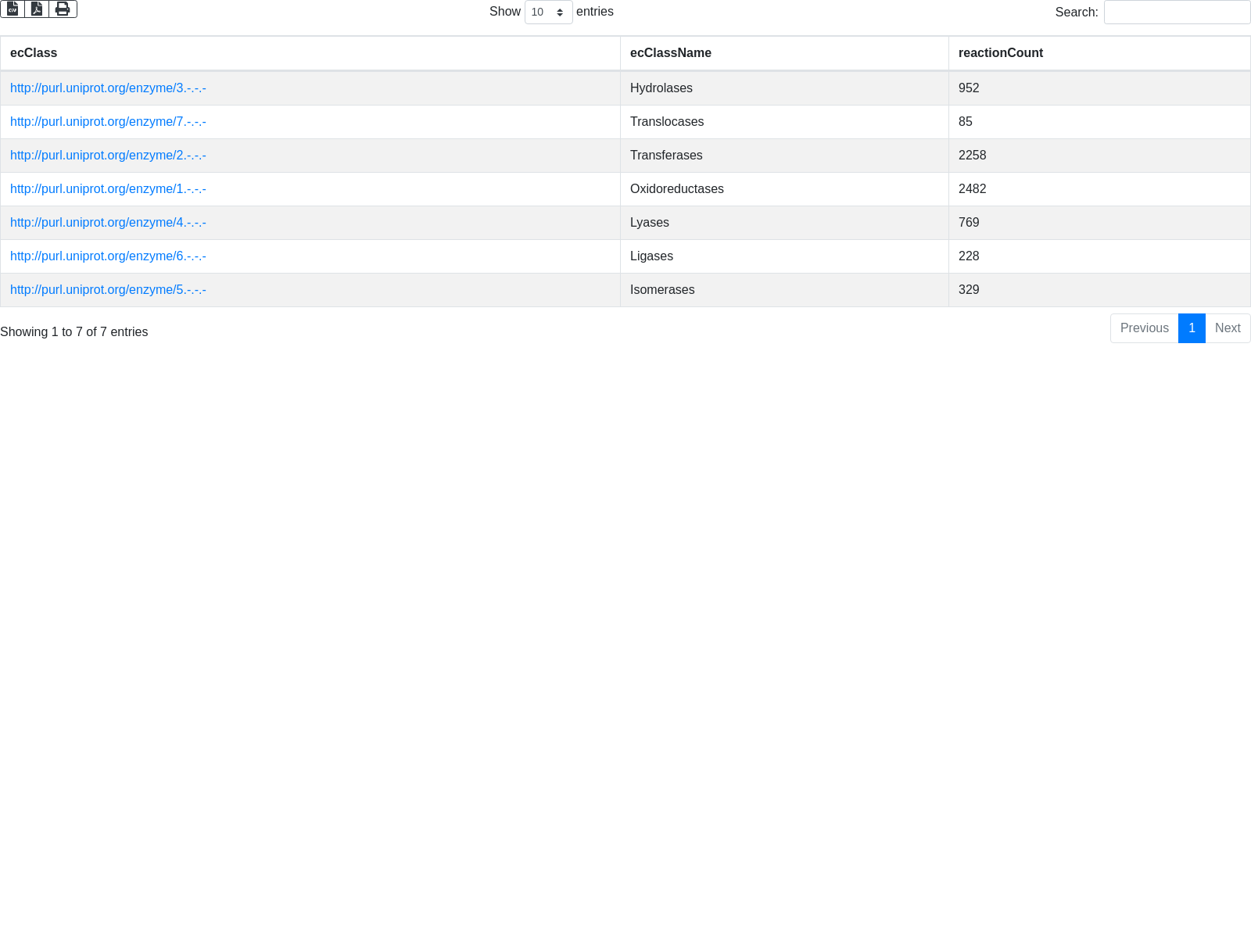Visit the enzyme/1.-.-.- Oxidoreductases link
Image resolution: width=1251 pixels, height=938 pixels.
[108, 189]
